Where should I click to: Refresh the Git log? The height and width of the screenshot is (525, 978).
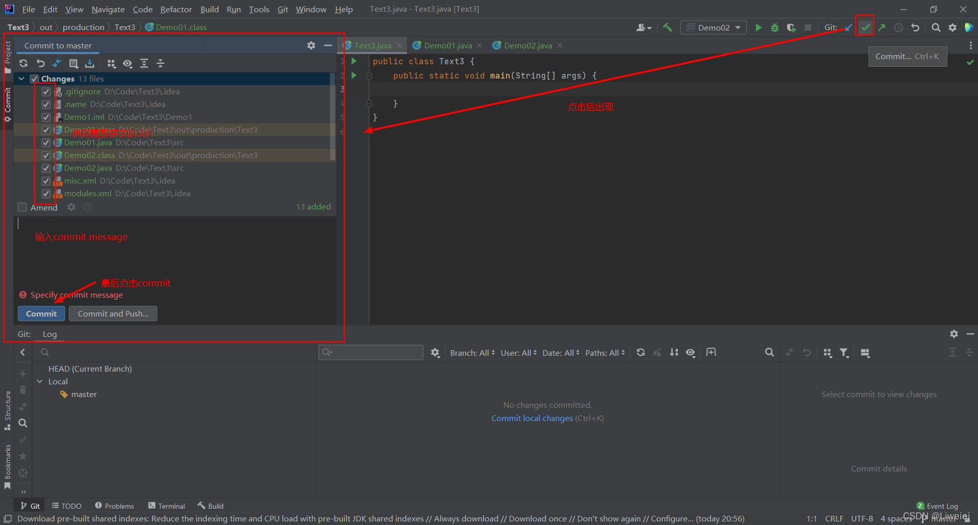point(641,353)
